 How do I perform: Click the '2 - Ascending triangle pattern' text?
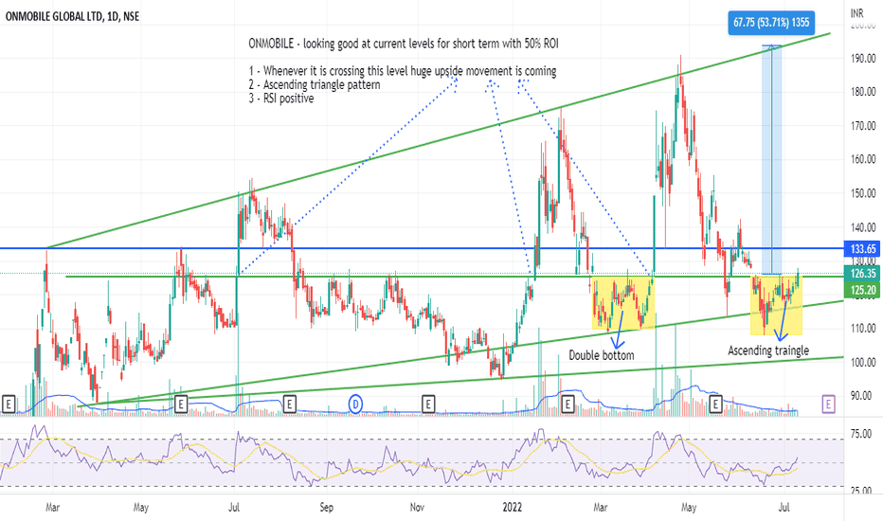click(x=315, y=84)
